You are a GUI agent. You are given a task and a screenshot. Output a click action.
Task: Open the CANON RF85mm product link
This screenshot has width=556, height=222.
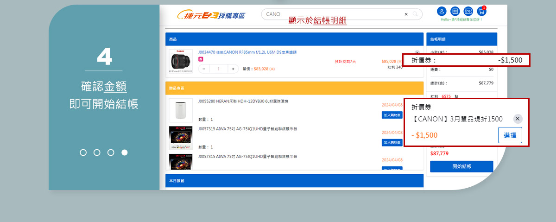tap(247, 52)
